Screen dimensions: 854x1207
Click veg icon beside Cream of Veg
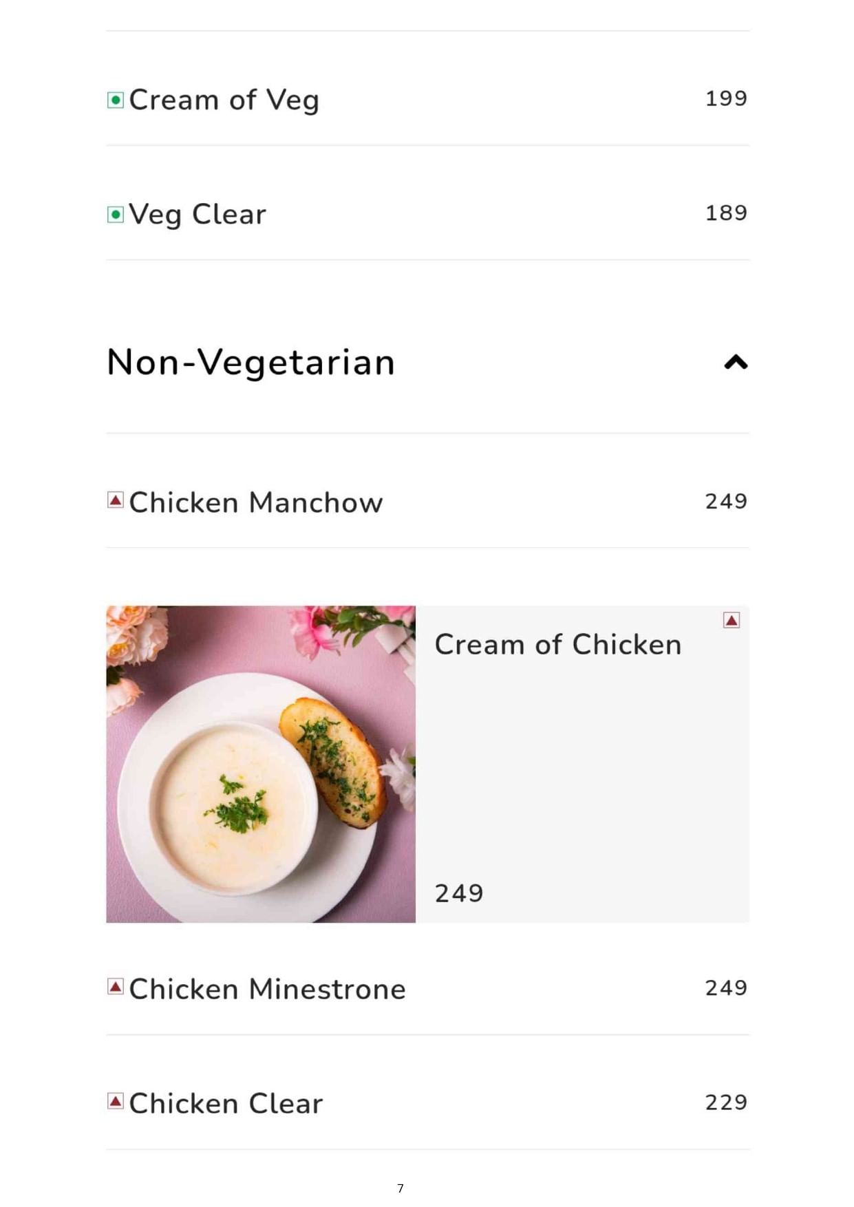tap(116, 100)
